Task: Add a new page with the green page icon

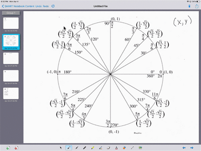Action: [8, 148]
